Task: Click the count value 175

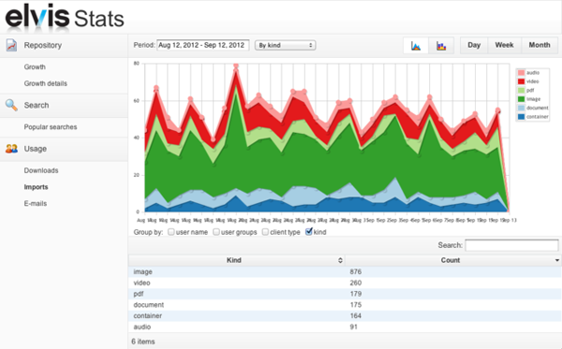Action: click(x=356, y=305)
